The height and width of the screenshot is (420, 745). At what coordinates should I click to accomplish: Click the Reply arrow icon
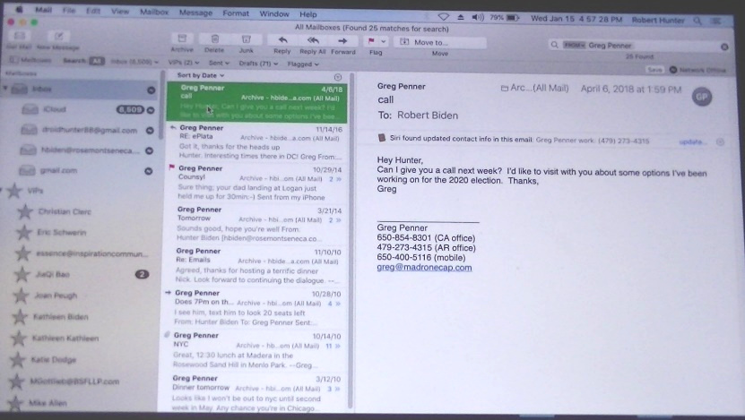coord(282,40)
